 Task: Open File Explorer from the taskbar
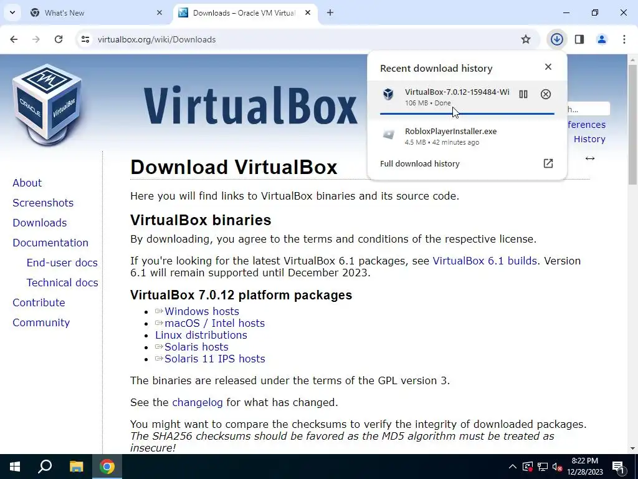[x=76, y=467]
